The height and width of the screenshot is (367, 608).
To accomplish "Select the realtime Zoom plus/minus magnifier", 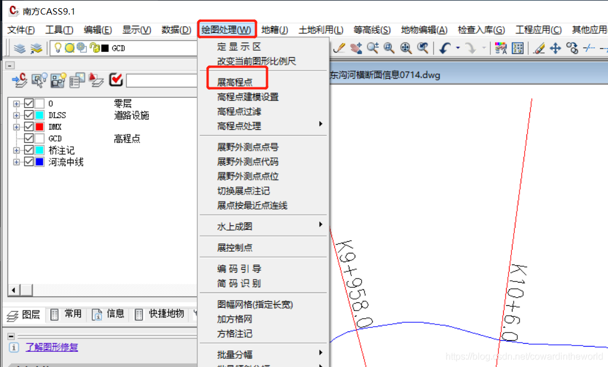I will click(x=373, y=48).
